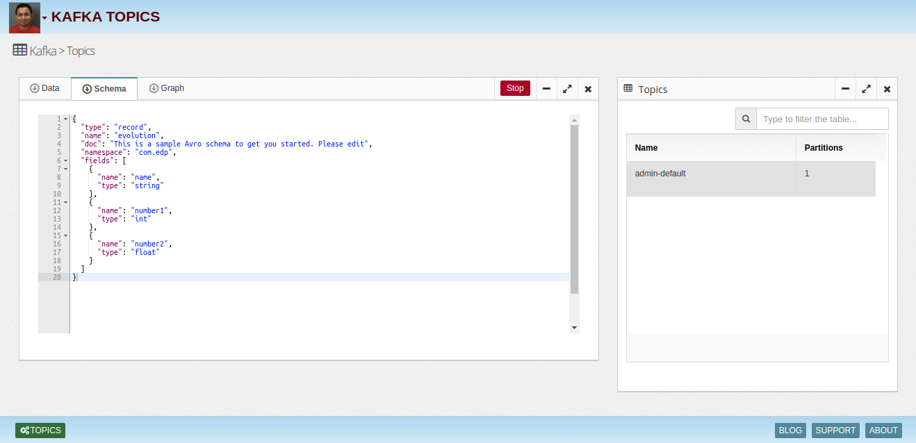Click the Kafka breadcrumb table icon
The height and width of the screenshot is (443, 916).
[20, 50]
